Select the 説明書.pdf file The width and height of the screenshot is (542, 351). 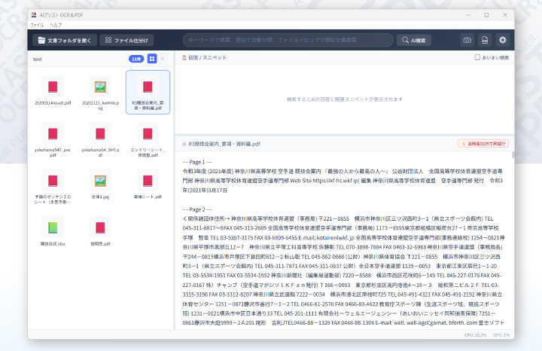99,227
